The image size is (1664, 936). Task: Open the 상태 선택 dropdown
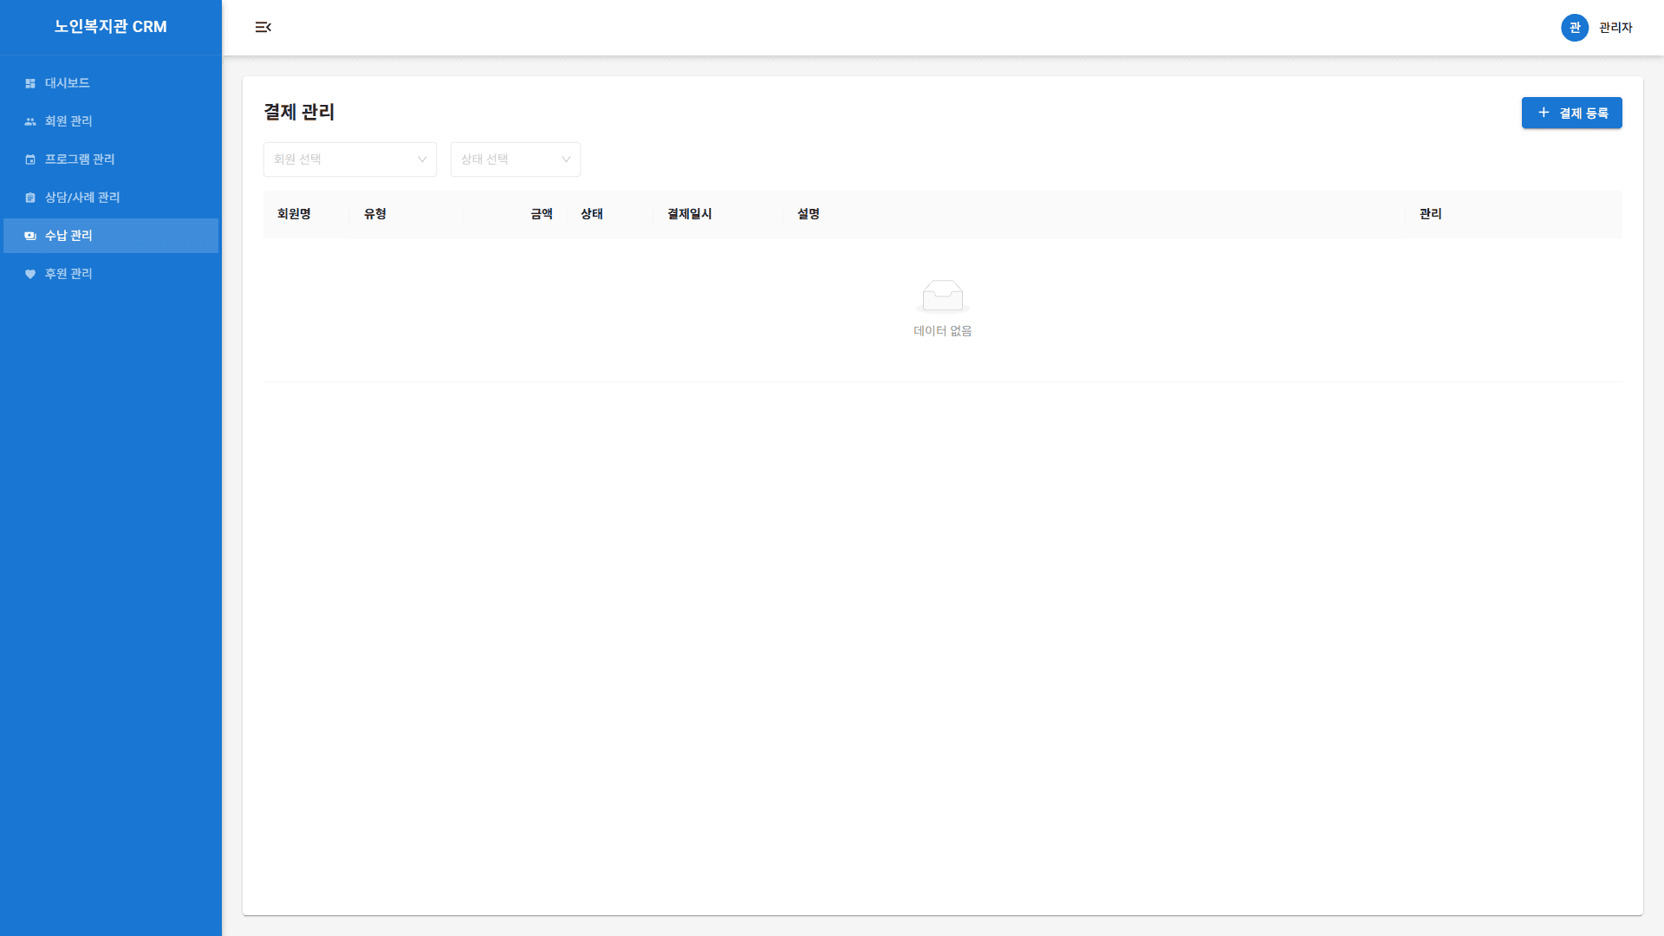click(507, 159)
